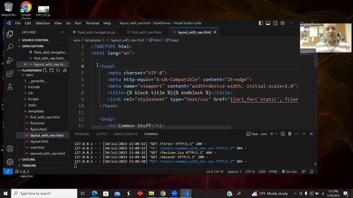Open the Explorer view in the activity bar
Screen dimensions: 353x198
(x=10, y=34)
